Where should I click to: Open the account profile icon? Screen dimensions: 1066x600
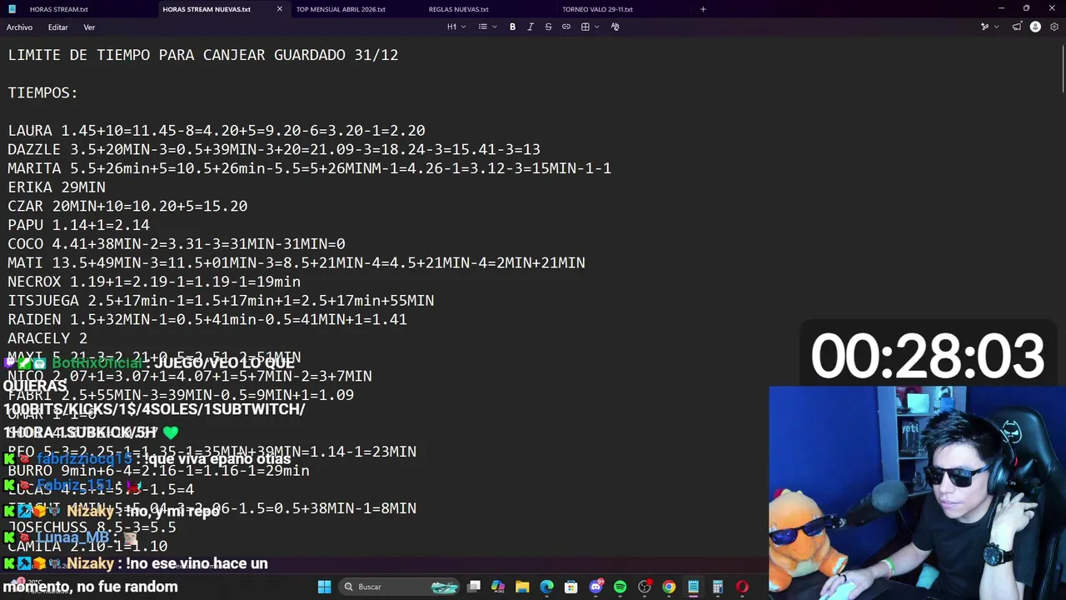(x=1035, y=27)
